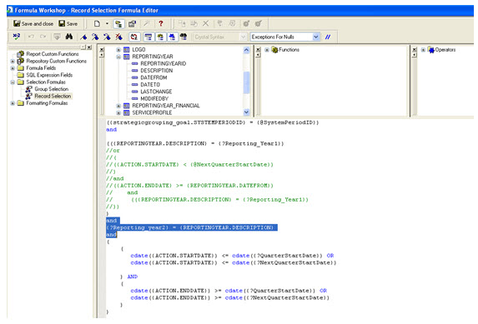Click the highlighted ?Reporting_year2 formula line
Image resolution: width=478 pixels, height=324 pixels.
click(x=192, y=227)
